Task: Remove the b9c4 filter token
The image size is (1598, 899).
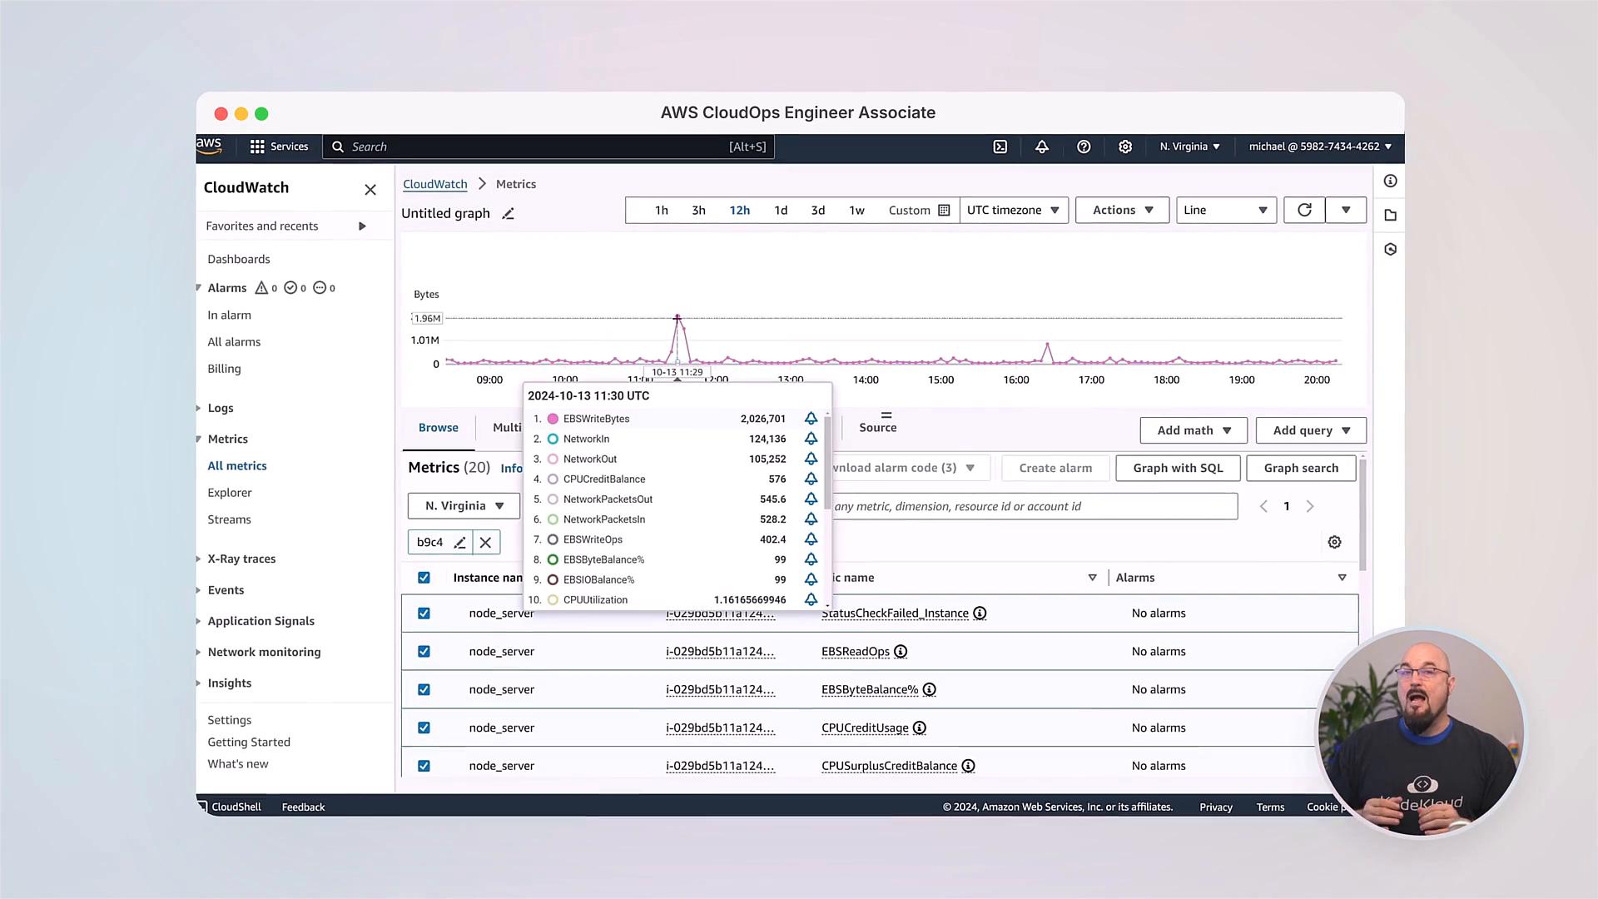Action: click(486, 543)
